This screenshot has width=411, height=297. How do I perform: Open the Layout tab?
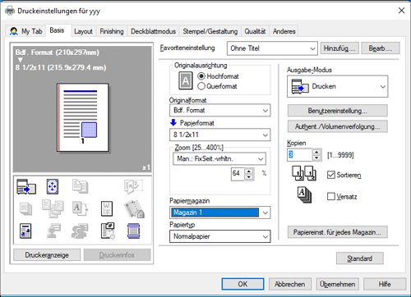[x=83, y=31]
